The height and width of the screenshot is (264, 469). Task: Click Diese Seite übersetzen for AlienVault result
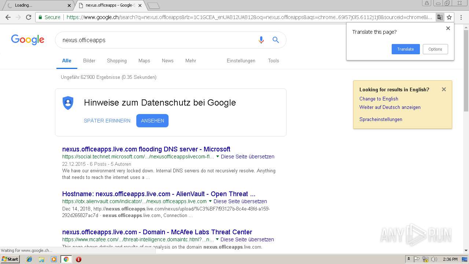240,201
